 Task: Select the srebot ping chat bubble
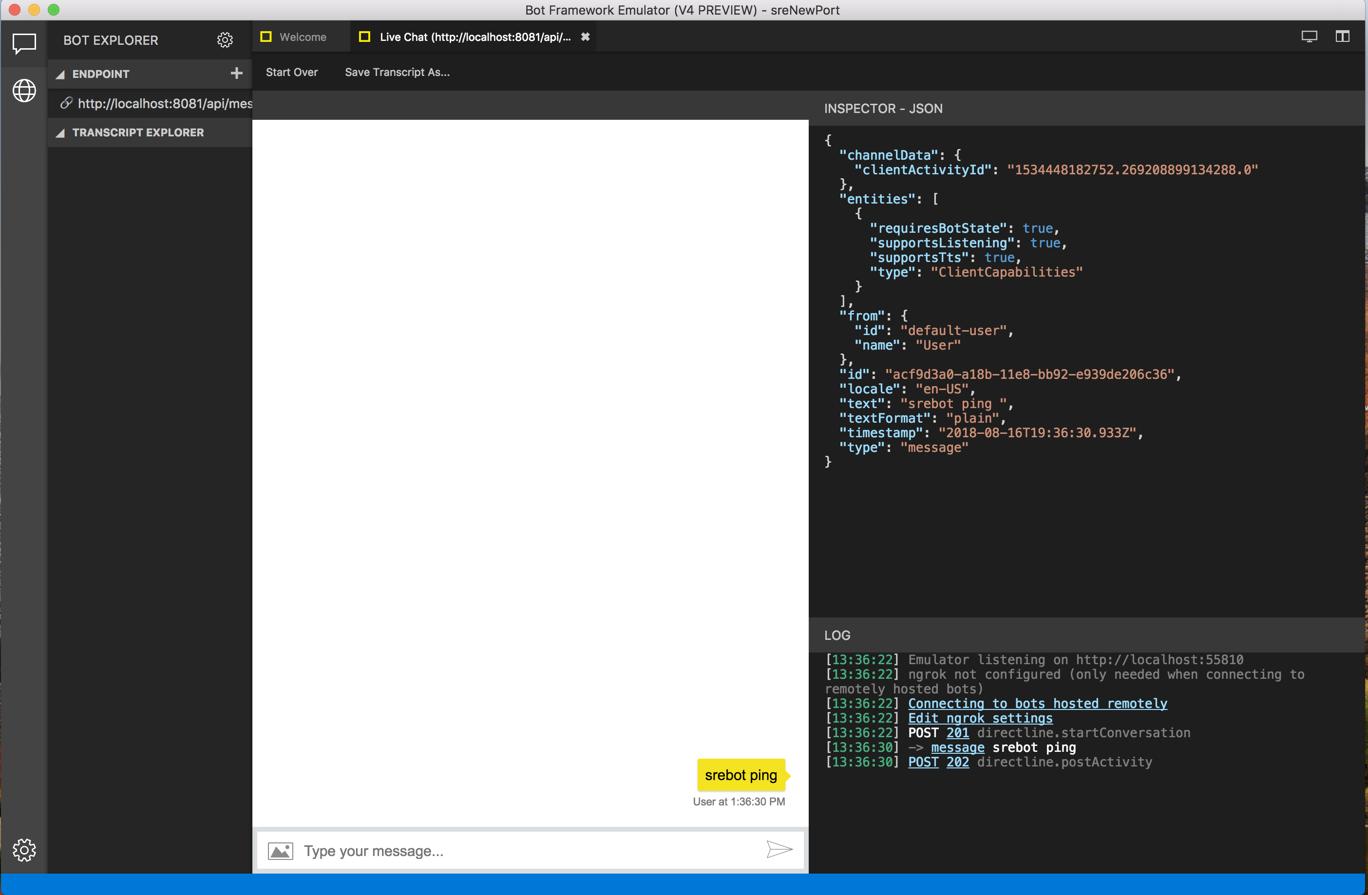tap(741, 775)
